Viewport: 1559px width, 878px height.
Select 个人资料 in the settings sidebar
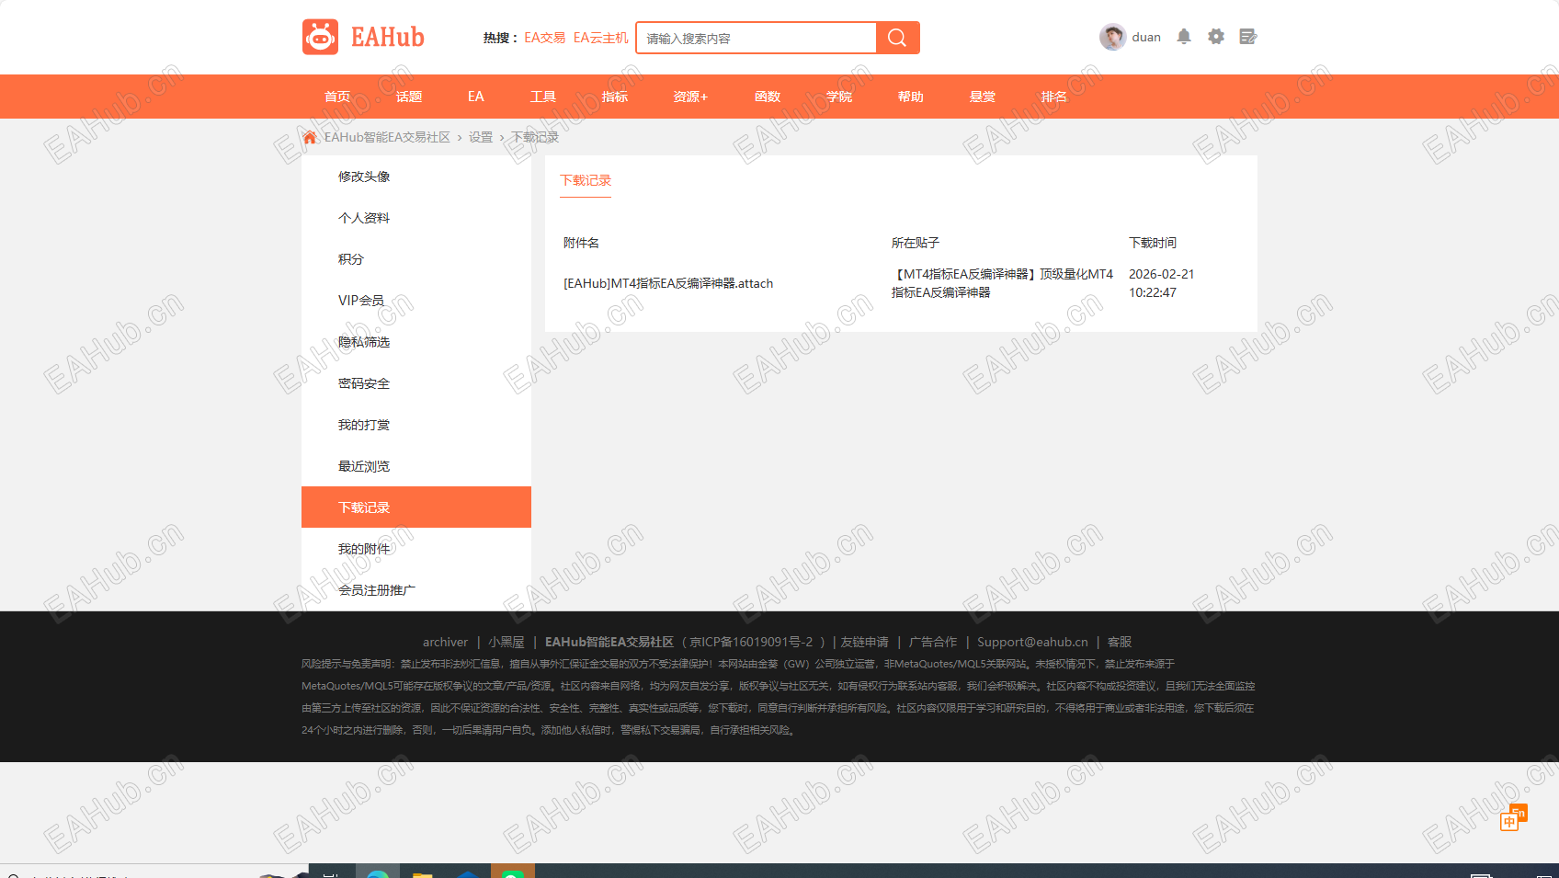click(x=416, y=218)
